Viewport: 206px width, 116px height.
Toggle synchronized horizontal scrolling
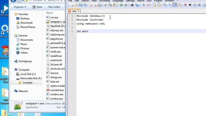[159, 5]
